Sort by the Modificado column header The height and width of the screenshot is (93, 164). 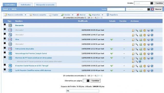83,21
